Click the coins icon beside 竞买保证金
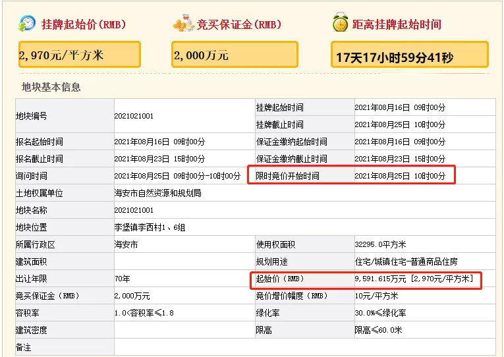504x357 pixels. 184,23
